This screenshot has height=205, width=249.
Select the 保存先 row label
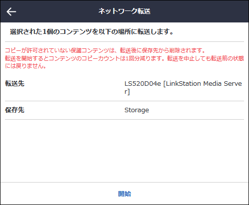15,110
